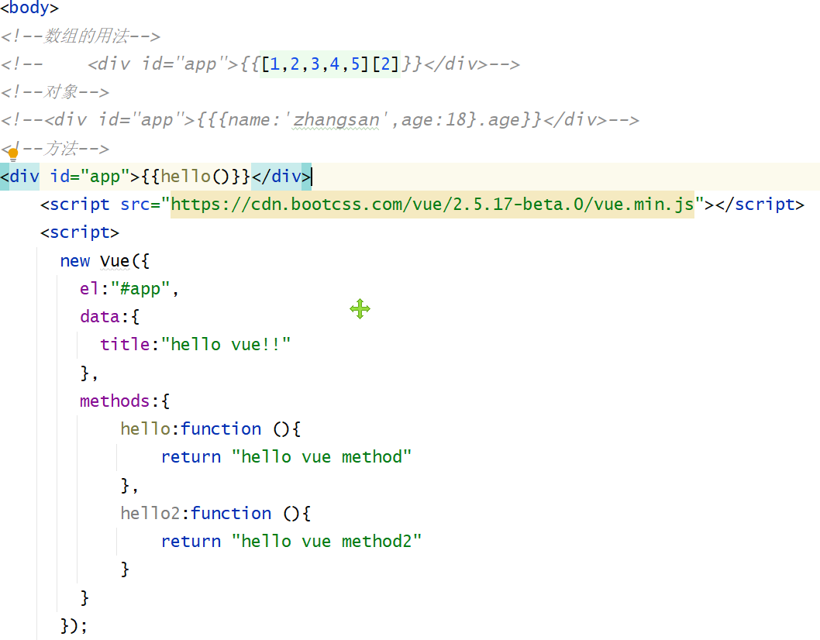Viewport: 820px width, 640px height.
Task: Click the highlighted closing </div> tag
Action: tap(281, 176)
